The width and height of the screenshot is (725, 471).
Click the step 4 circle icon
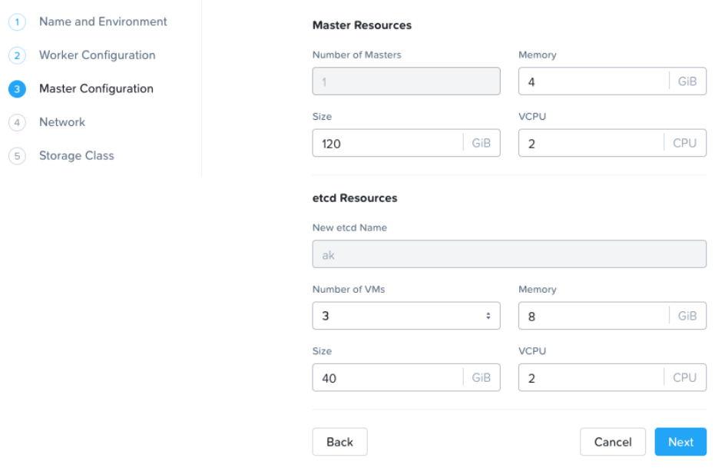(17, 123)
